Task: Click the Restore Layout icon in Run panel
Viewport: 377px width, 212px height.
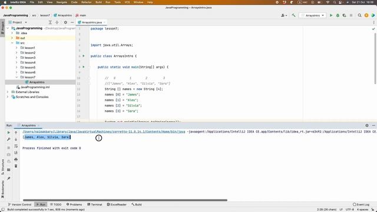Action: (9, 170)
